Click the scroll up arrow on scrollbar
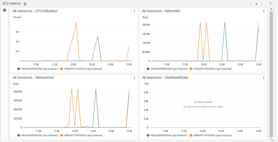Screen dimensions: 278x142 pos(271,9)
